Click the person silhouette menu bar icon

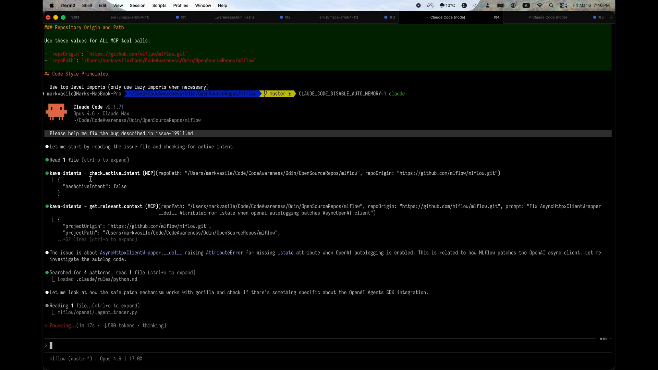[488, 5]
